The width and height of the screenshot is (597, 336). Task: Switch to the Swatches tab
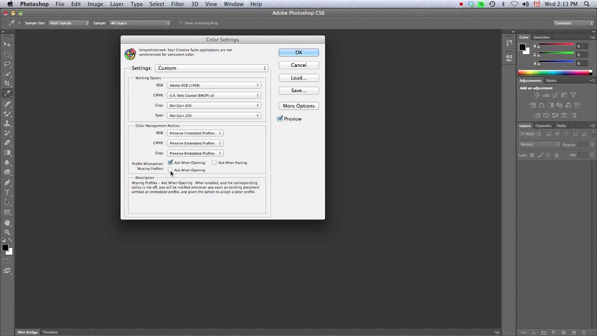[x=541, y=37]
